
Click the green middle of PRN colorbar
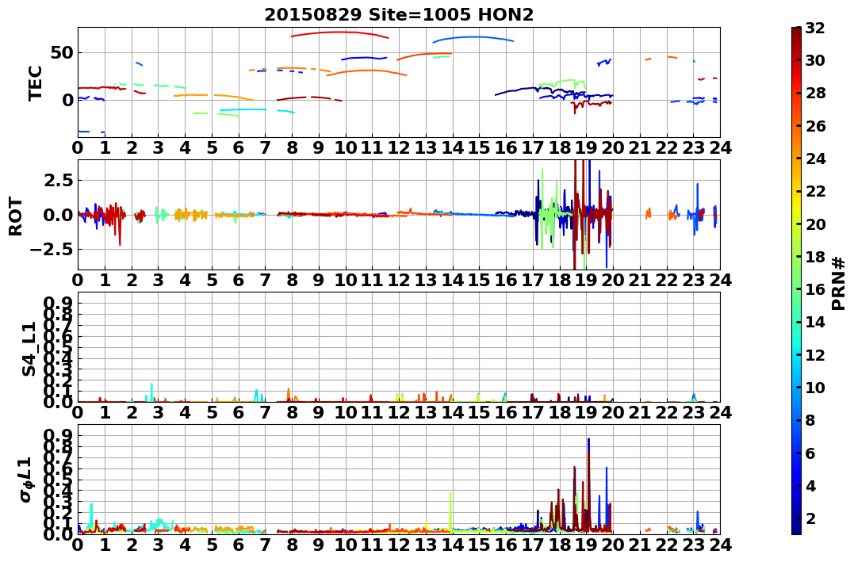796,281
